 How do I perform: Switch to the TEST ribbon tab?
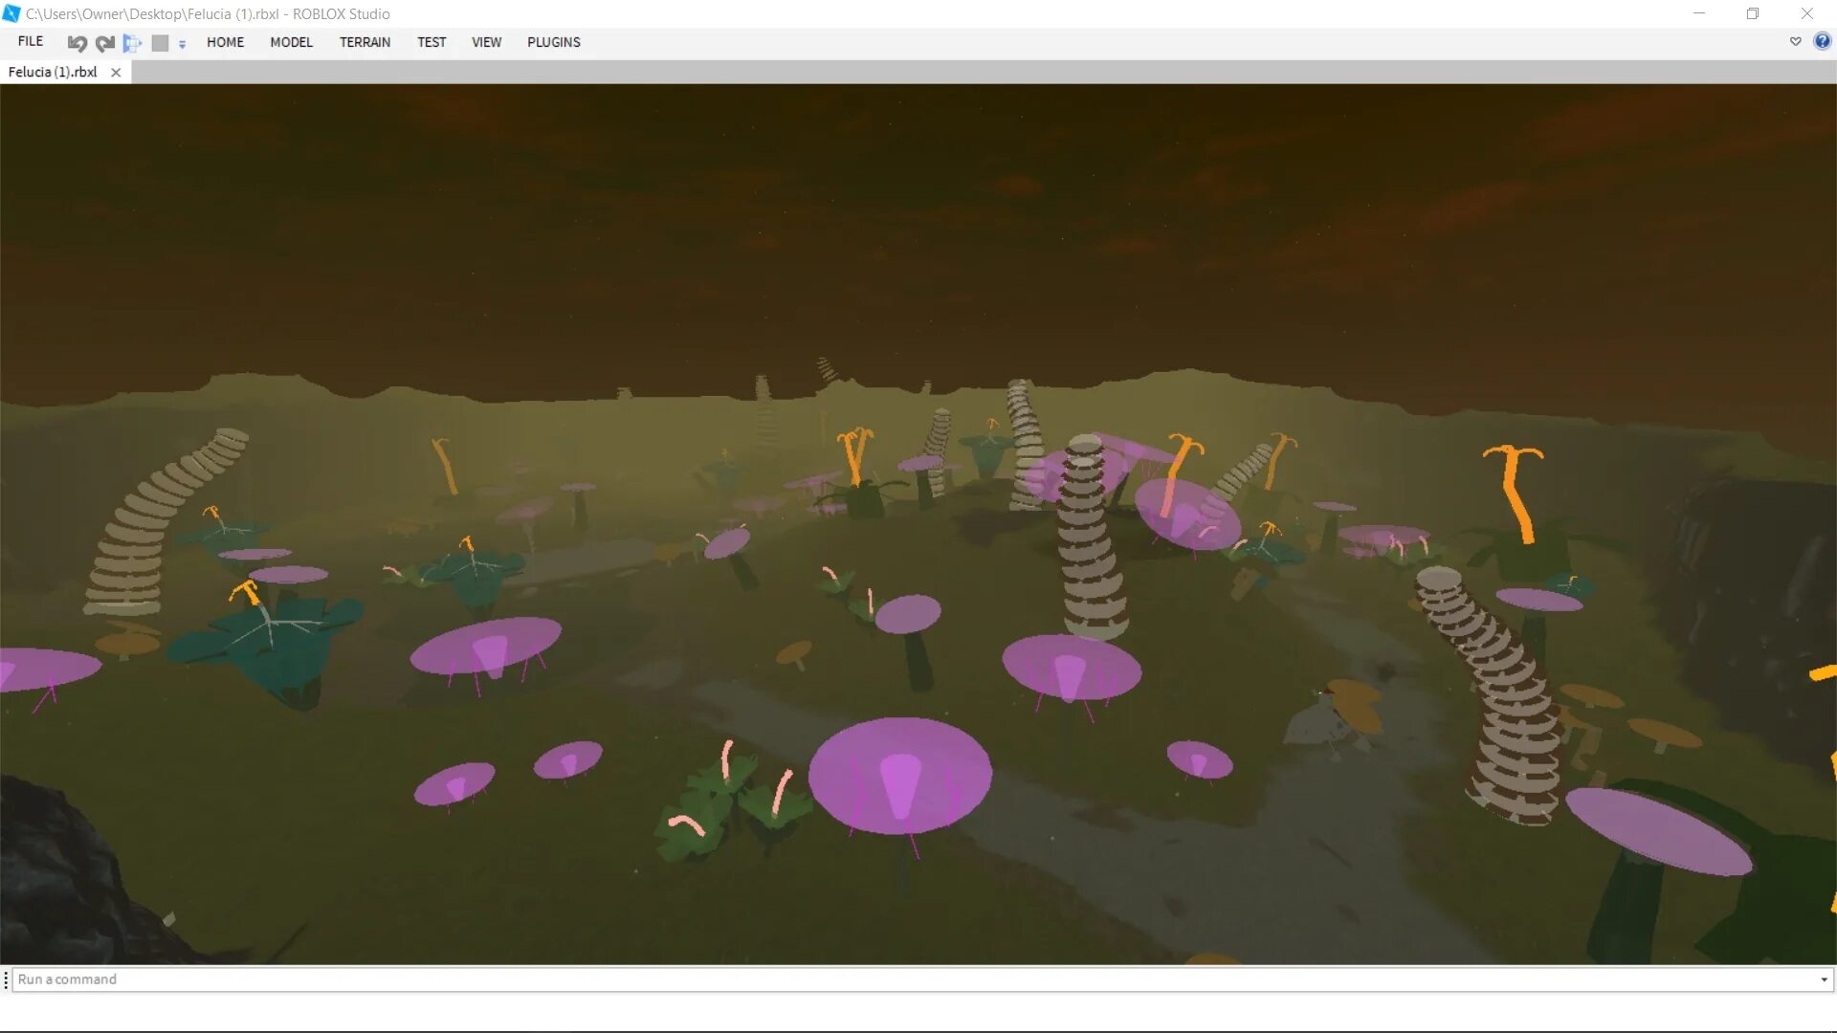432,42
